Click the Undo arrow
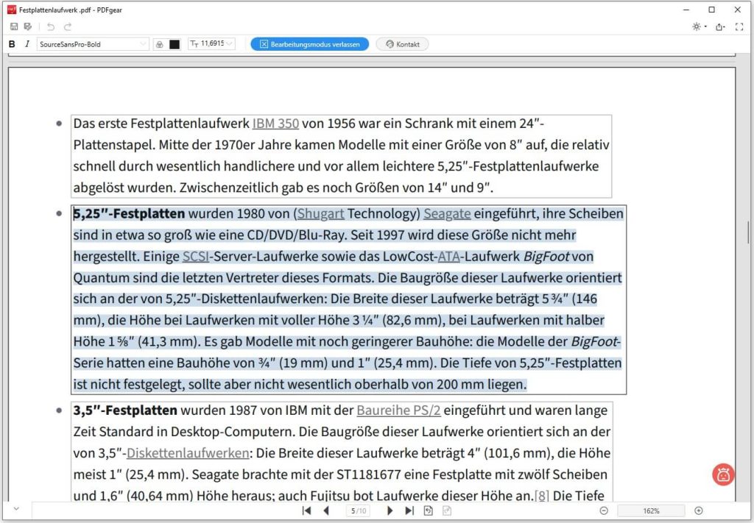 [49, 26]
